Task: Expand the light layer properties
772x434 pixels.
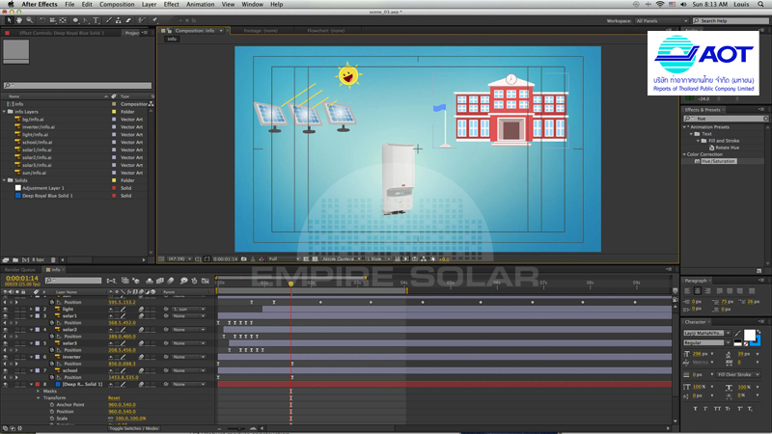Action: pyautogui.click(x=31, y=309)
